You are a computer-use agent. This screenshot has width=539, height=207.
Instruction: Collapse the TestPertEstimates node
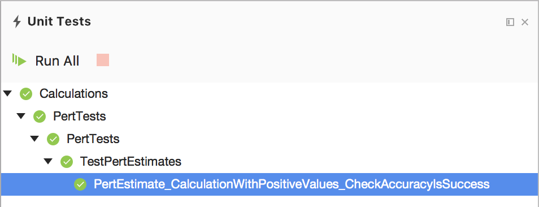click(48, 161)
